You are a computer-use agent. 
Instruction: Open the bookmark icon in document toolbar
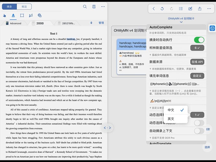94,6
